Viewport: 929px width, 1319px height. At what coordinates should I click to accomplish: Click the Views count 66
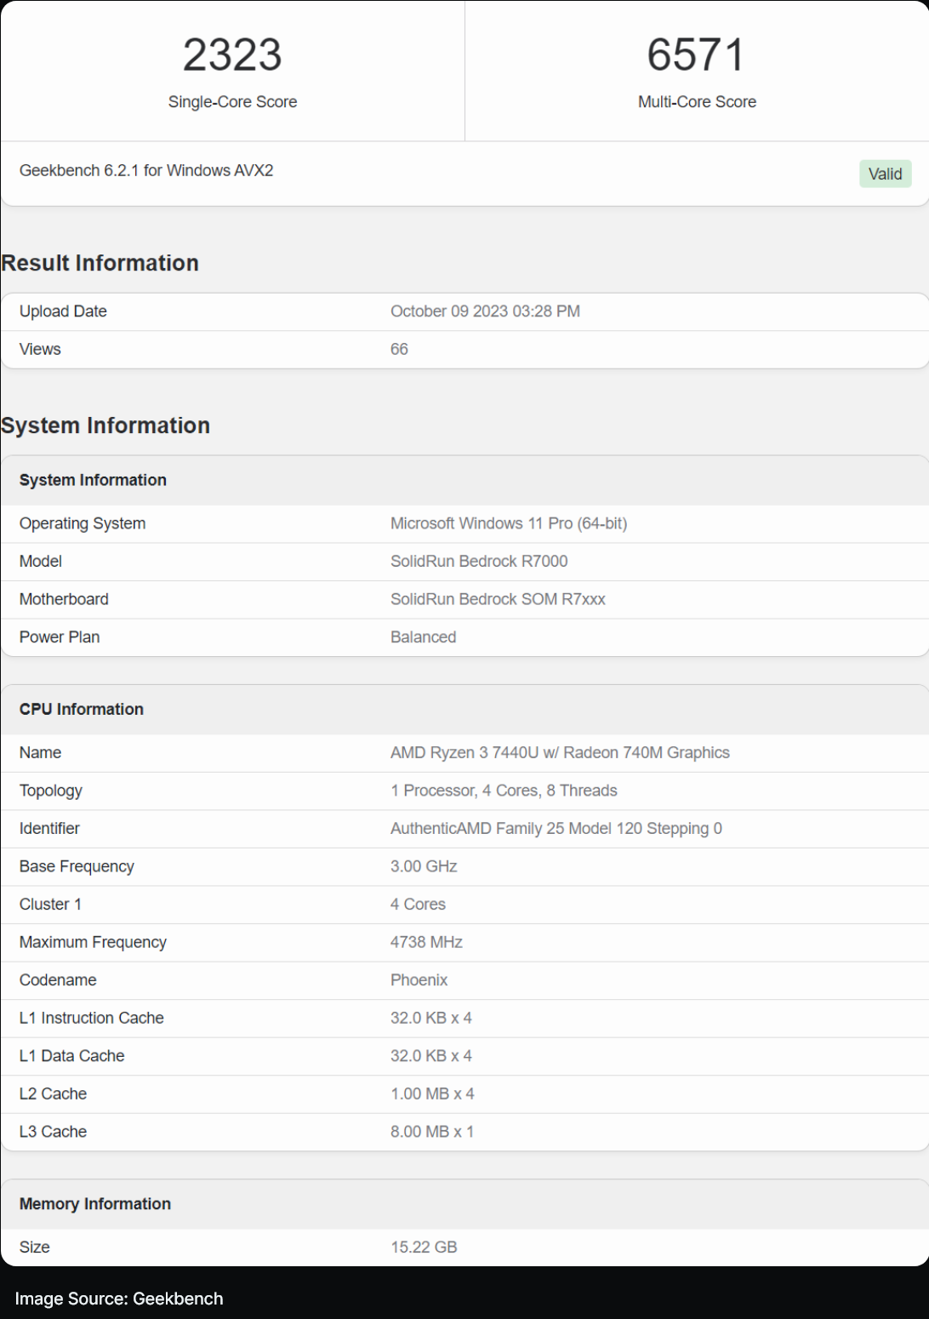pyautogui.click(x=399, y=349)
